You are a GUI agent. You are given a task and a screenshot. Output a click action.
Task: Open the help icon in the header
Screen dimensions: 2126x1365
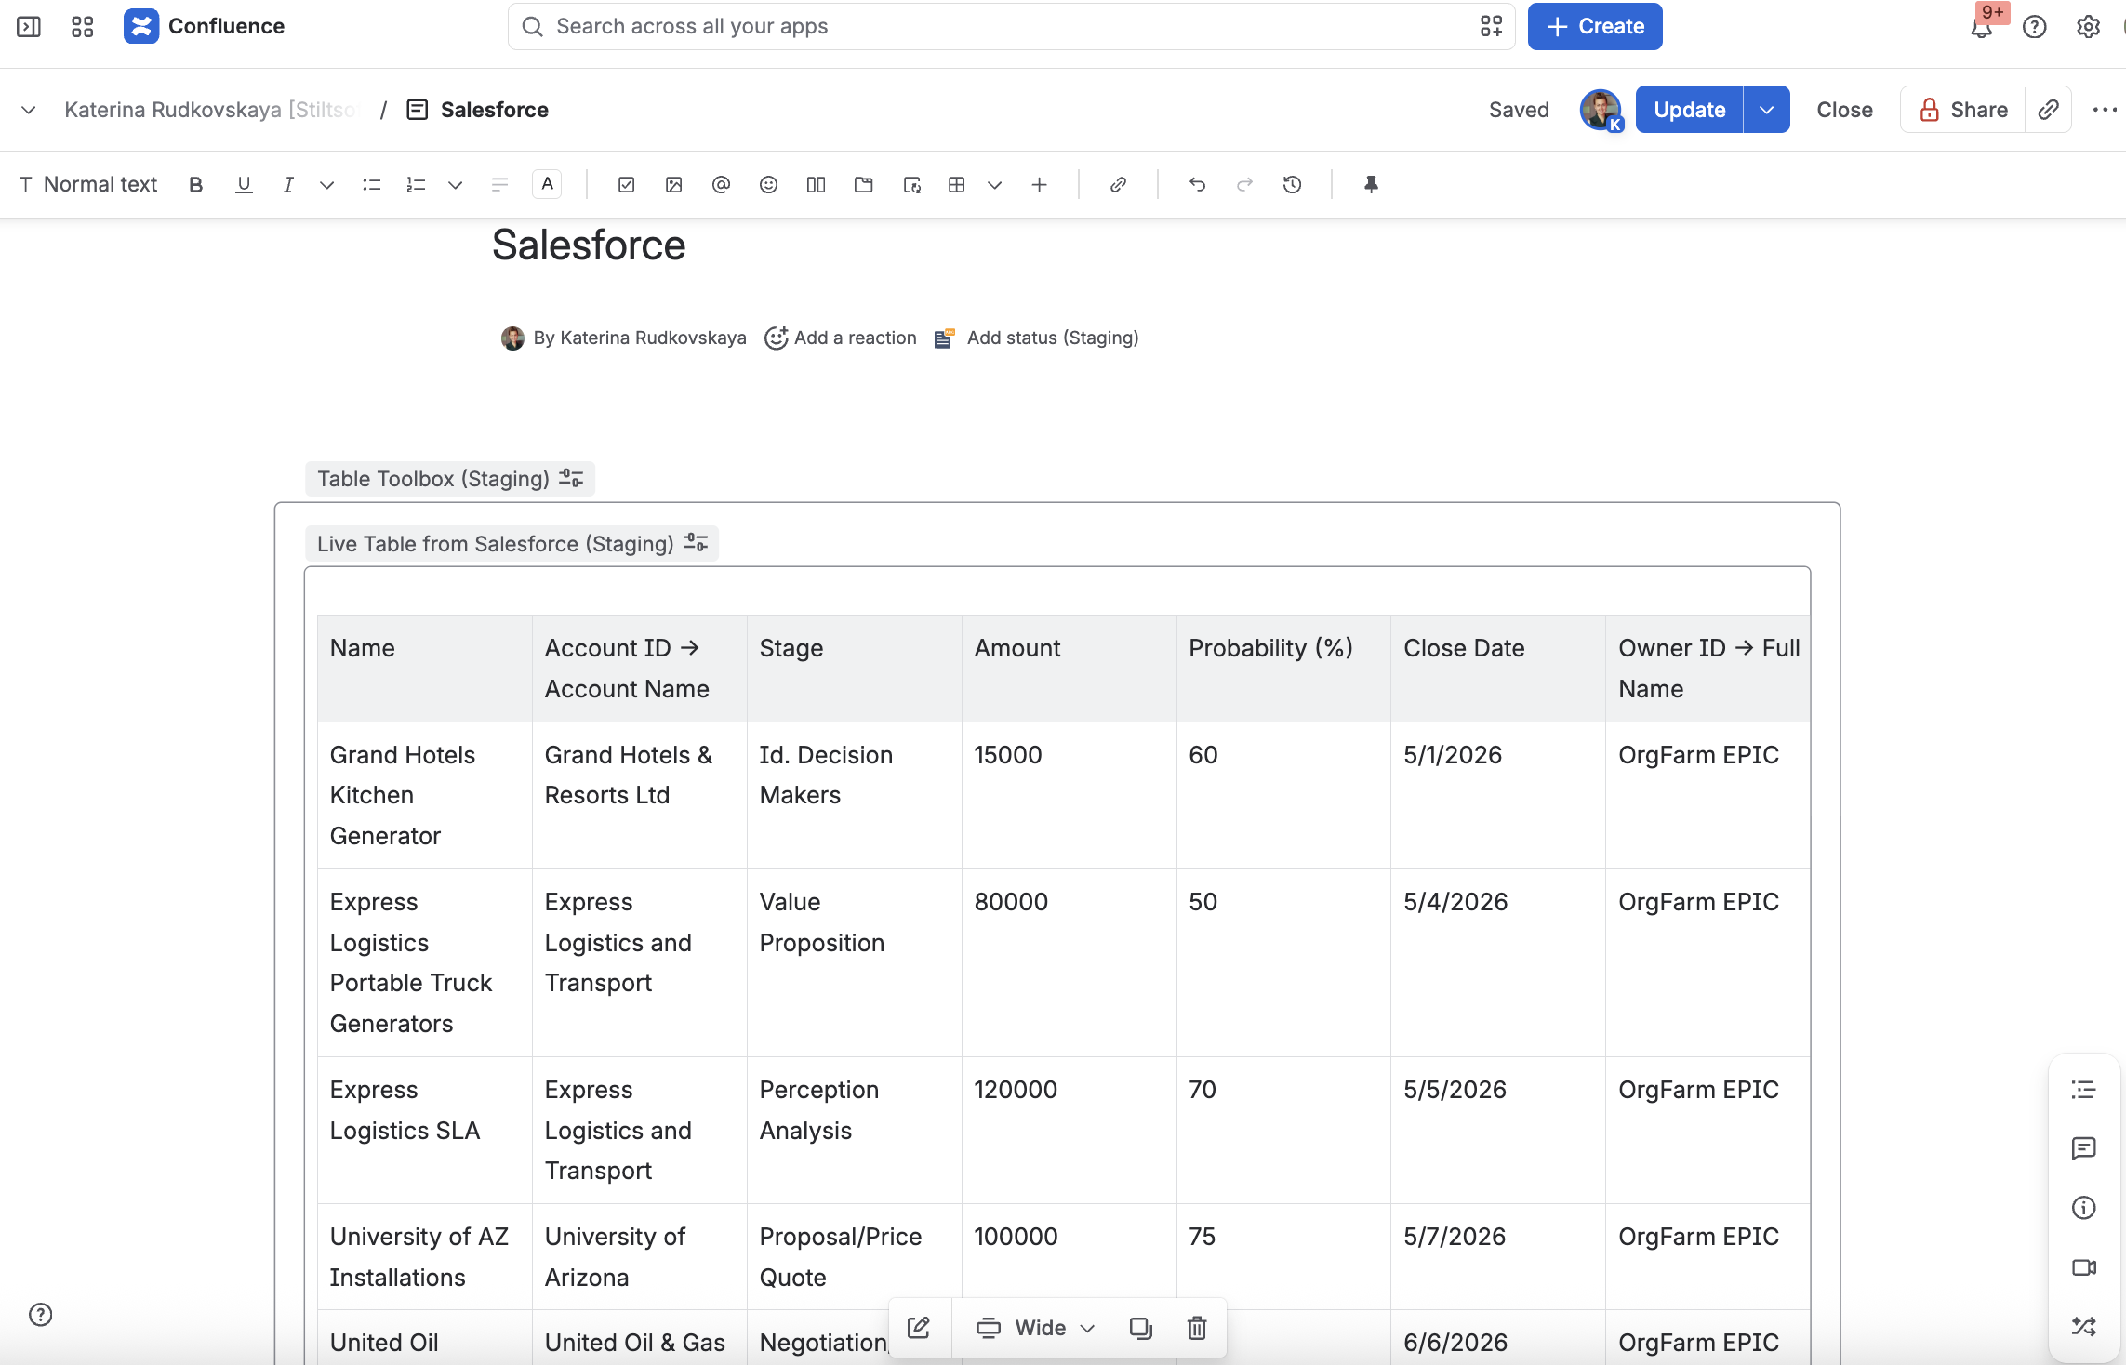(x=2035, y=27)
